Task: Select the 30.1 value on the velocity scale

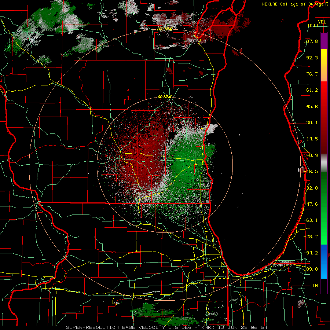Action: (312, 123)
